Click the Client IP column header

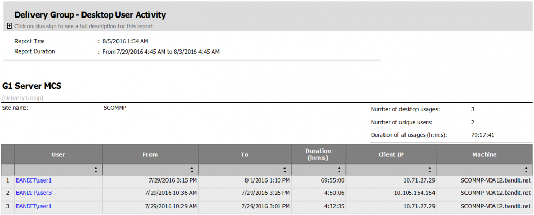(x=391, y=154)
